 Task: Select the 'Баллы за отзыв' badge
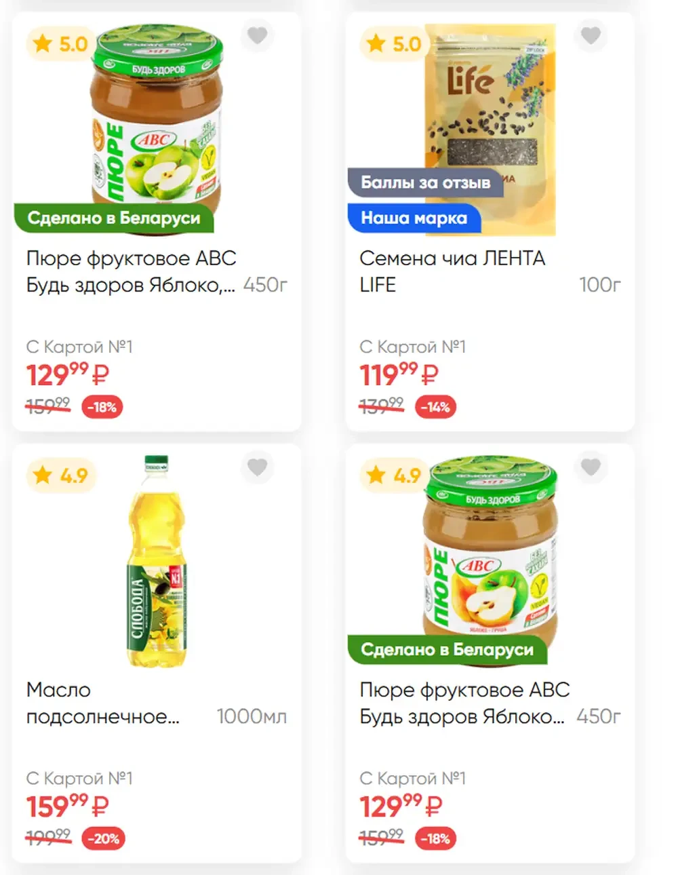(x=425, y=182)
